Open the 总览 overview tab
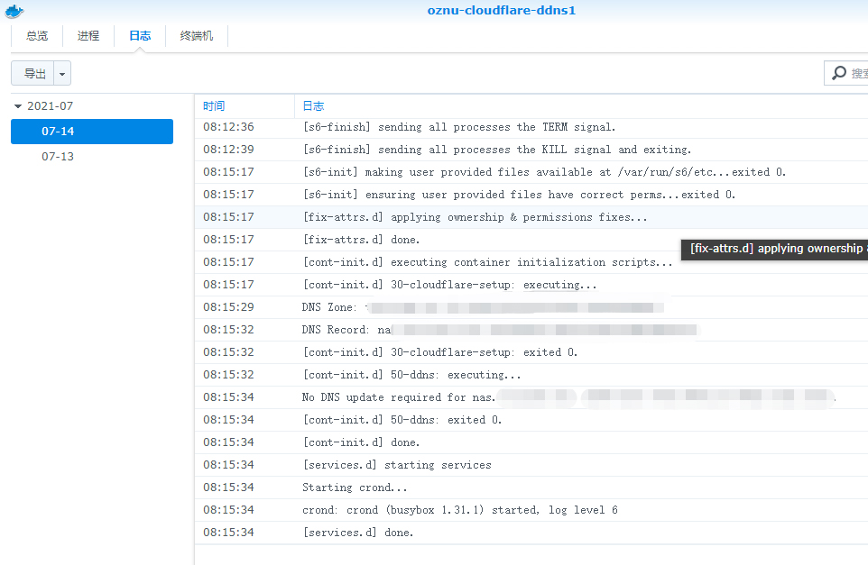Image resolution: width=868 pixels, height=565 pixels. 37,36
